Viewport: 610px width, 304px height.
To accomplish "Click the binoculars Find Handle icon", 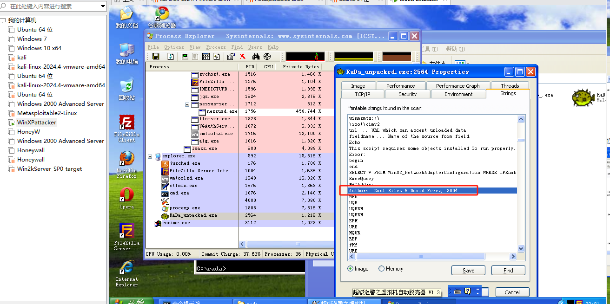I will 256,57.
